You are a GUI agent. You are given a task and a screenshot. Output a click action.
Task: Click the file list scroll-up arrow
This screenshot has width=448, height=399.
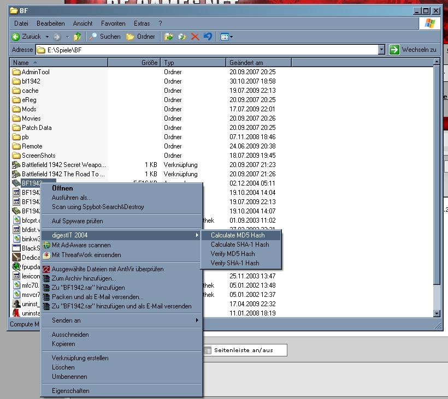437,61
